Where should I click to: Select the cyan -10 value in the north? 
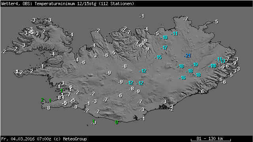pos(164,37)
